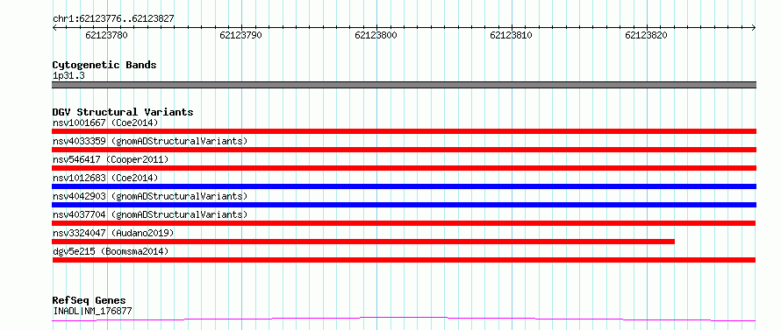The width and height of the screenshot is (781, 330).
Task: Click the magenta INADL gene line
Action: point(404,319)
